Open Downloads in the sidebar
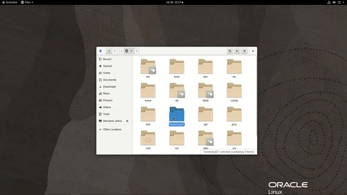This screenshot has width=347, height=195. click(x=114, y=87)
